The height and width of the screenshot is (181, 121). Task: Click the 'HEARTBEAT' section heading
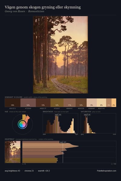pyautogui.click(x=10, y=139)
